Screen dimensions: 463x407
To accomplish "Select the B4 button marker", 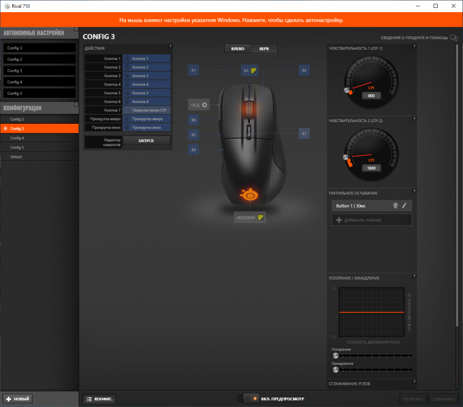I will [x=193, y=150].
